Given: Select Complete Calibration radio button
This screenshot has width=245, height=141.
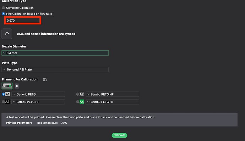Looking at the screenshot, I should point(3,8).
